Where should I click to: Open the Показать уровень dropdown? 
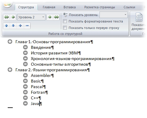point(113,15)
